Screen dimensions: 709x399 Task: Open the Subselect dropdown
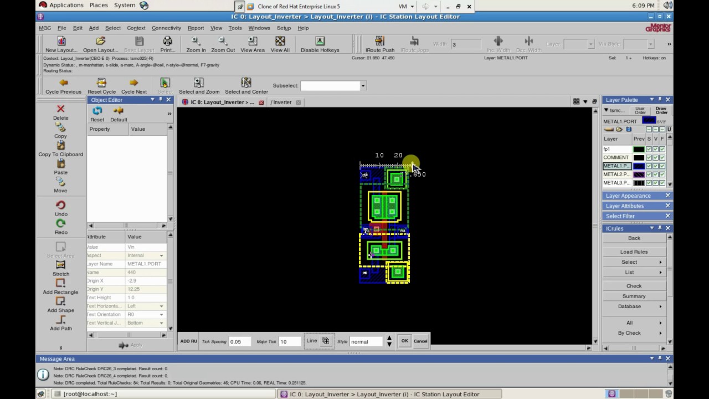(x=363, y=86)
